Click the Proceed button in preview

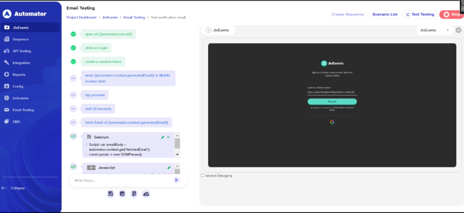[x=332, y=102]
